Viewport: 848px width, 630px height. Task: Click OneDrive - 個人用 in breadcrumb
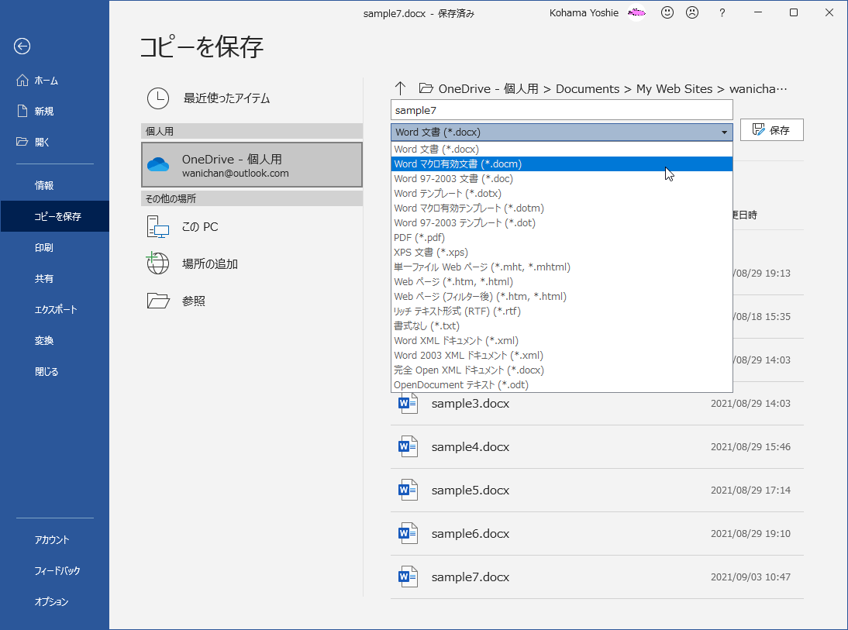[x=488, y=88]
